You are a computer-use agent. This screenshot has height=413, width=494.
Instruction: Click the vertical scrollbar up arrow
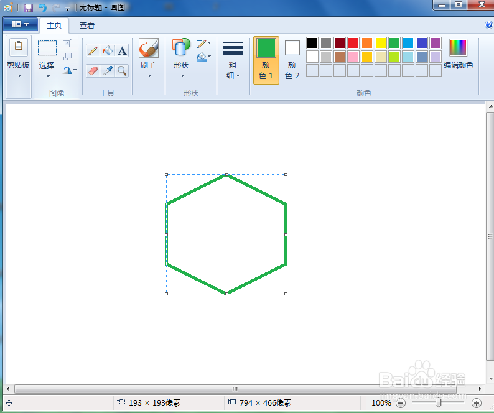tap(490, 106)
